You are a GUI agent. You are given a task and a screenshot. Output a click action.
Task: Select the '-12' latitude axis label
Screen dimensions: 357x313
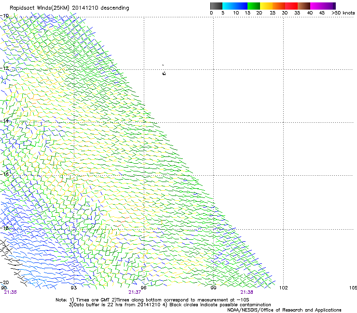tap(4, 68)
